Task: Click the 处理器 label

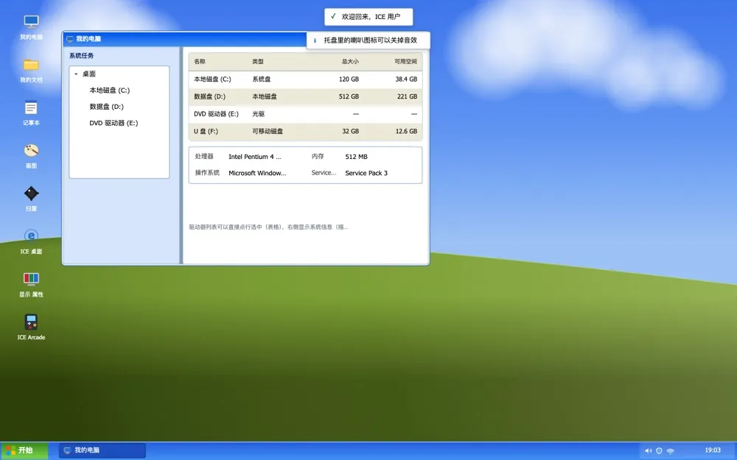Action: pyautogui.click(x=204, y=156)
